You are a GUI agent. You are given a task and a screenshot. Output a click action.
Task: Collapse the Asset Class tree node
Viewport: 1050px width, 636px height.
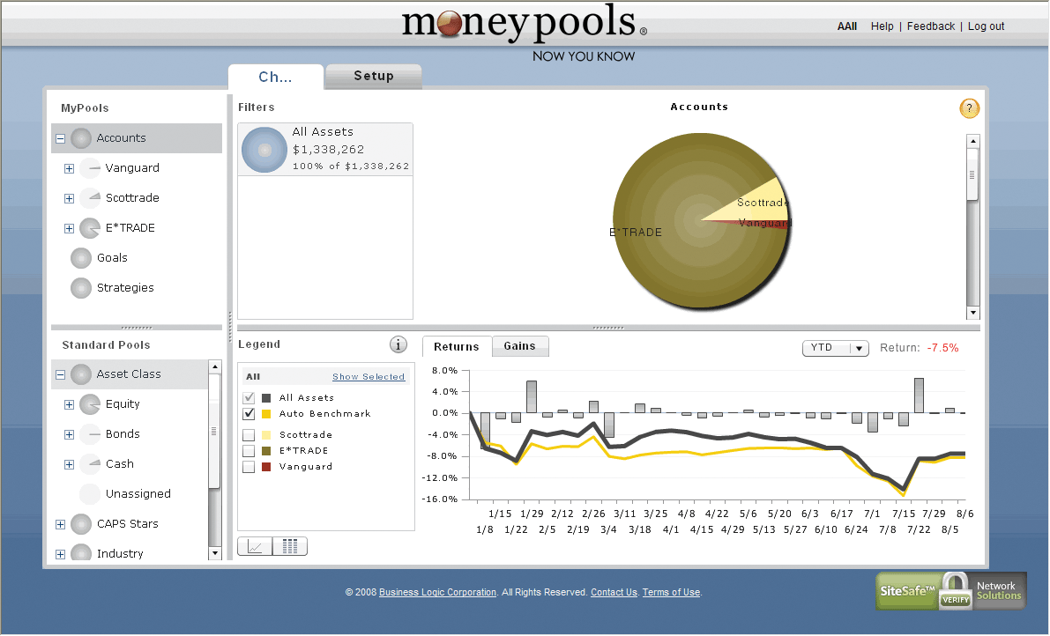[60, 374]
